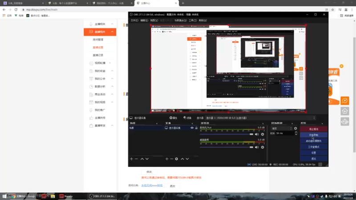Expand the 我的视频 sidebar section
Image resolution: width=356 pixels, height=200 pixels.
(100, 102)
